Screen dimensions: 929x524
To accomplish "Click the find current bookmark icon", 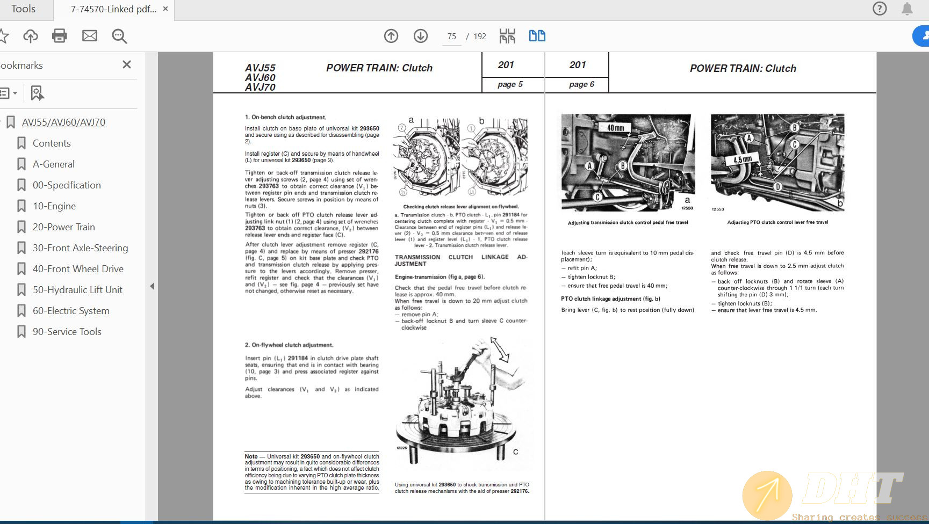I will click(x=37, y=93).
